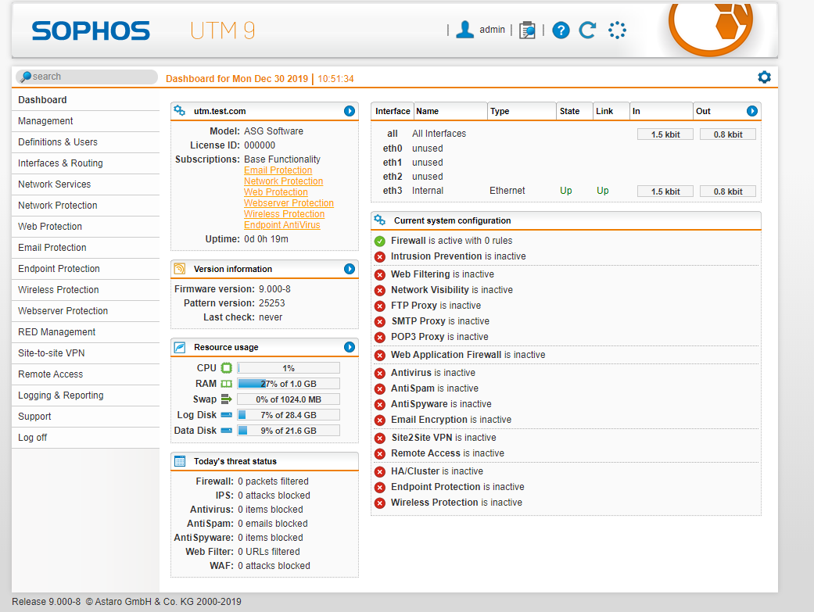This screenshot has width=814, height=612.
Task: Open Interfaces & Routing menu
Action: pyautogui.click(x=86, y=163)
